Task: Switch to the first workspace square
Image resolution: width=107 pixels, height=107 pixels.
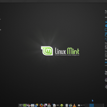Action: [87, 105]
